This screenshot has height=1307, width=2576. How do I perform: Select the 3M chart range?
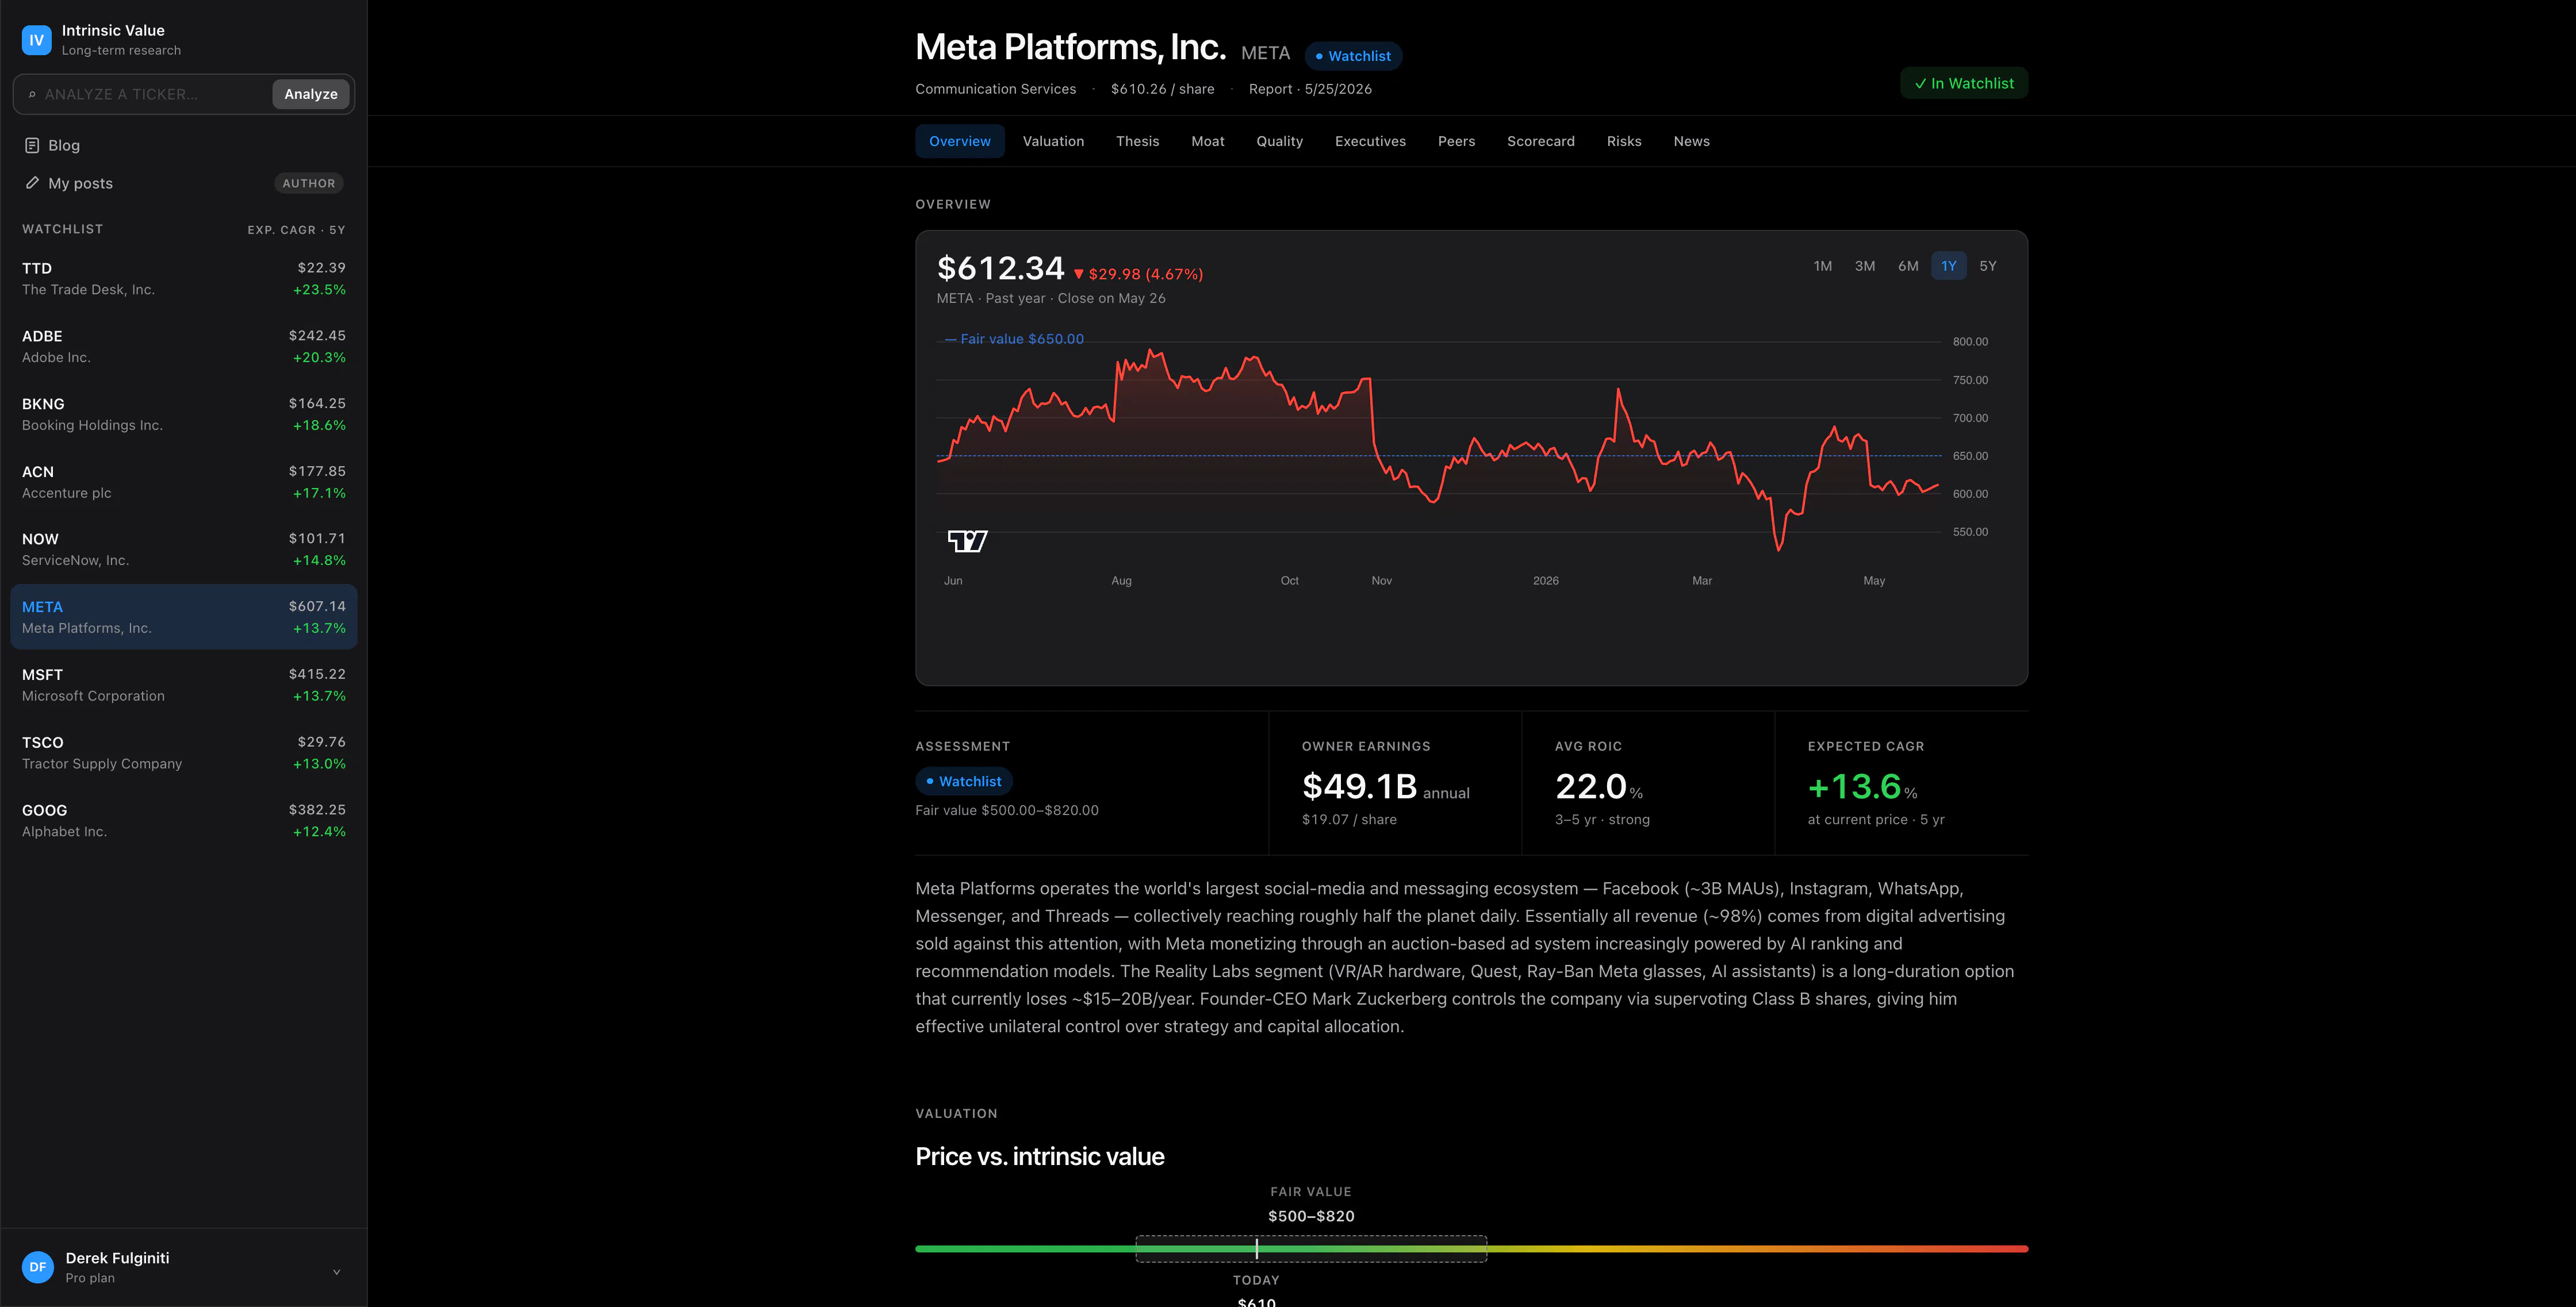point(1865,266)
